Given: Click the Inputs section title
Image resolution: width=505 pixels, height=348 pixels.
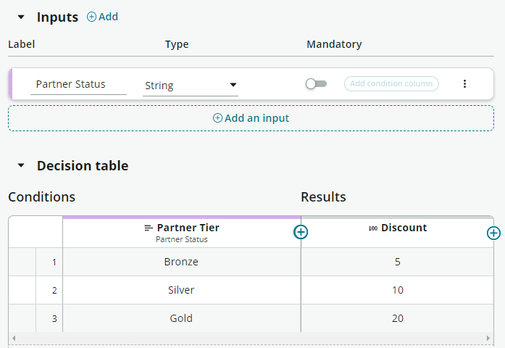Looking at the screenshot, I should point(57,17).
